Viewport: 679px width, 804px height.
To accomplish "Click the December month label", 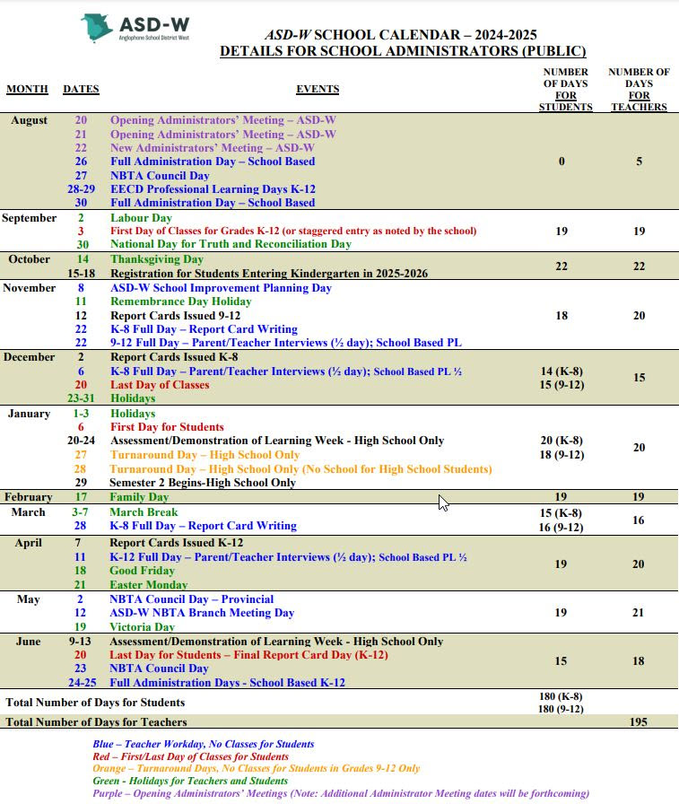I will click(30, 357).
